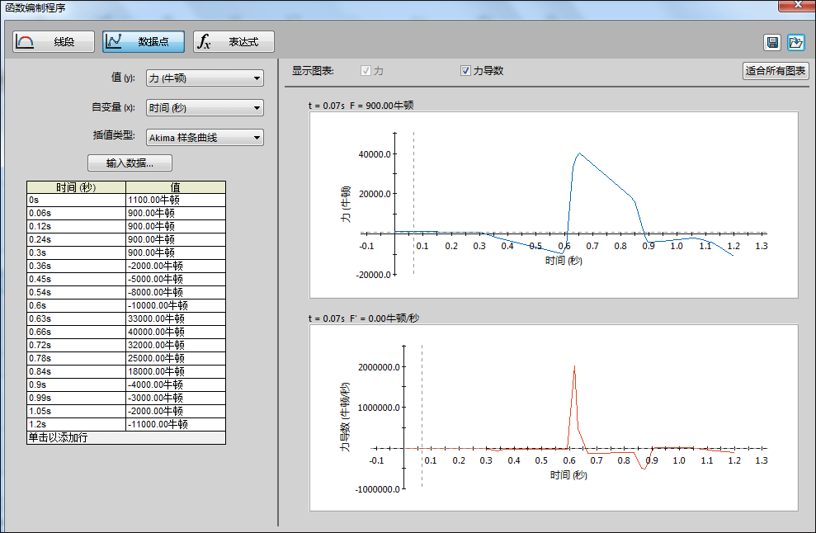The width and height of the screenshot is (816, 533).
Task: Select the 0.3s time cell
Action: tap(77, 253)
